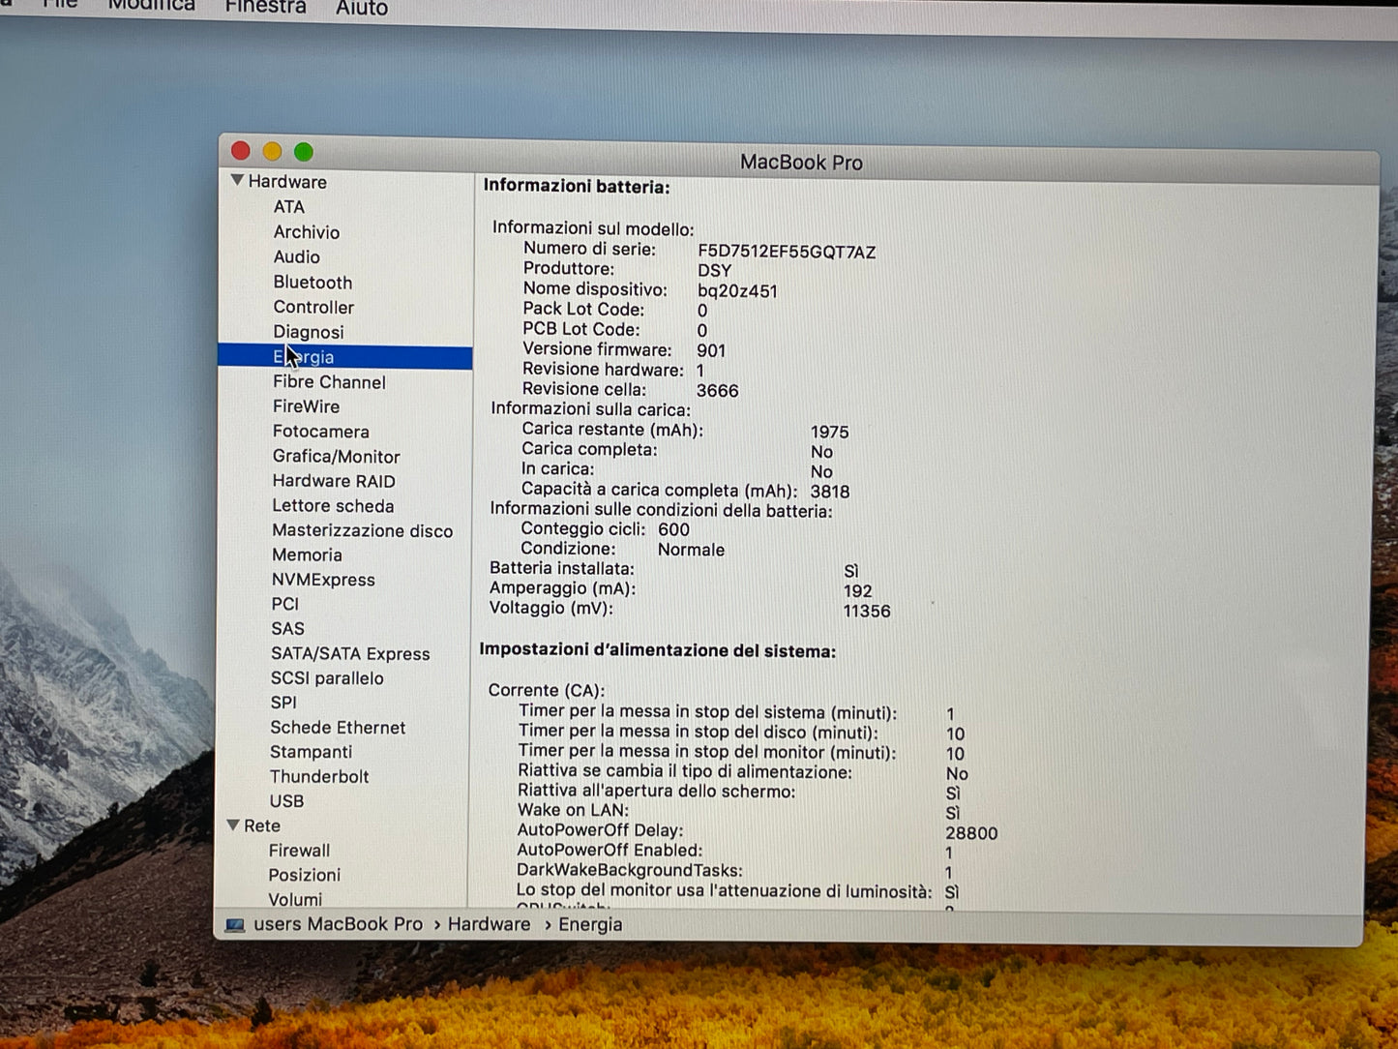Select the highlighted Energia entry

pos(344,357)
